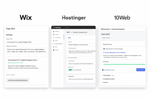Click the third icon in Hostinger sidebar
Image resolution: width=150 pixels, height=100 pixels.
pyautogui.click(x=53, y=37)
